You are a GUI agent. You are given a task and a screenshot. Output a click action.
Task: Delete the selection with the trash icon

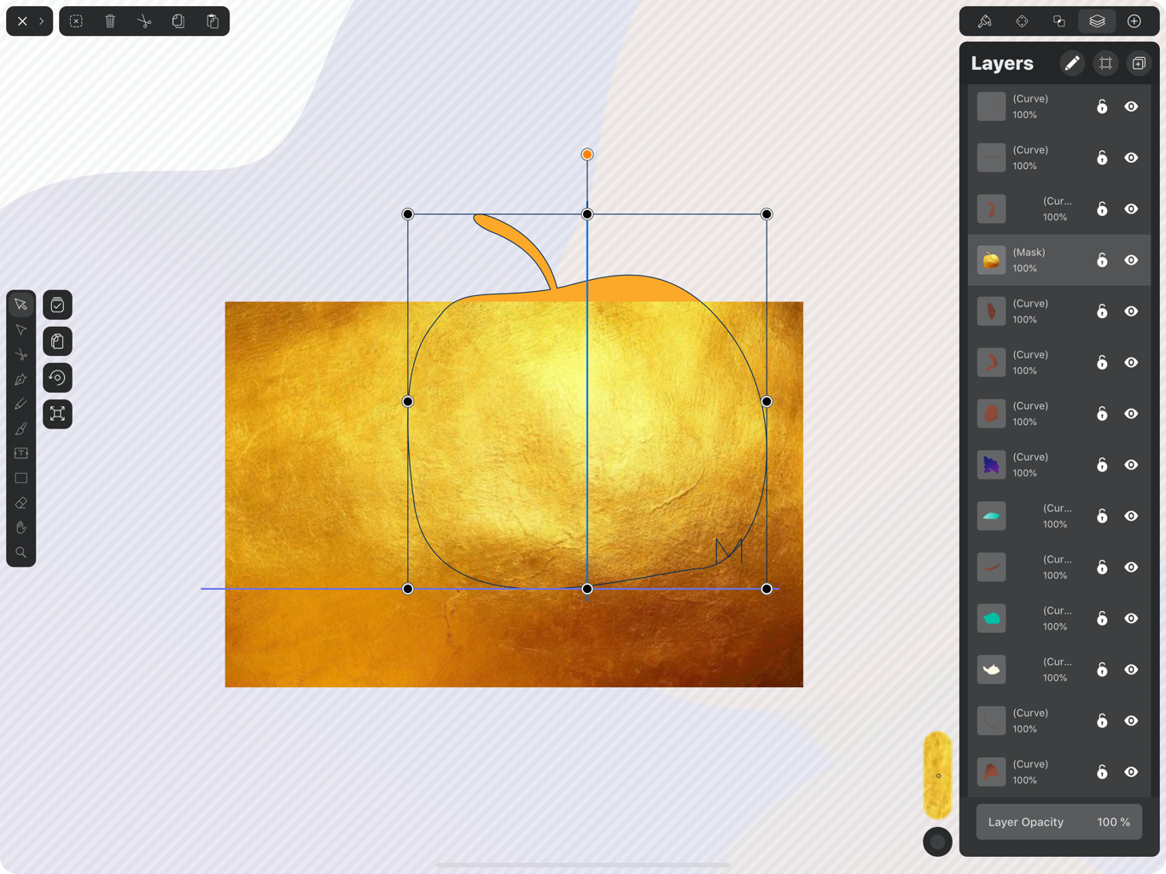point(110,21)
